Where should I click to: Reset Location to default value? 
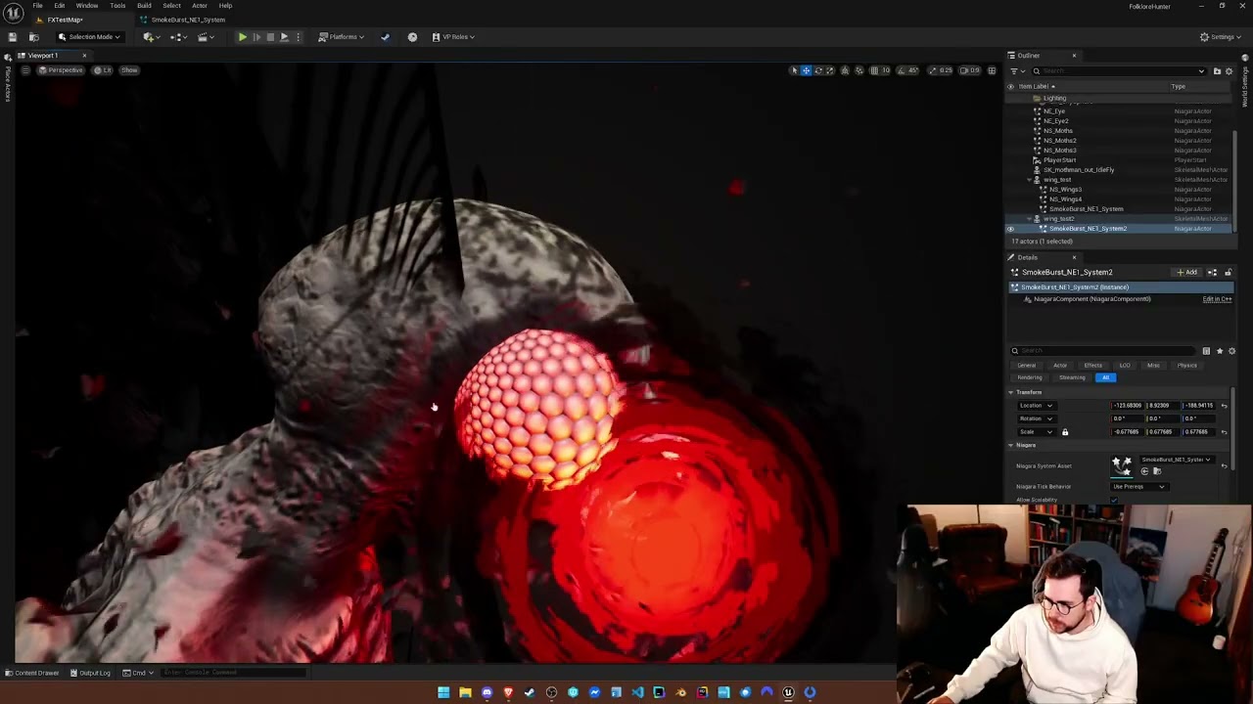1224,406
